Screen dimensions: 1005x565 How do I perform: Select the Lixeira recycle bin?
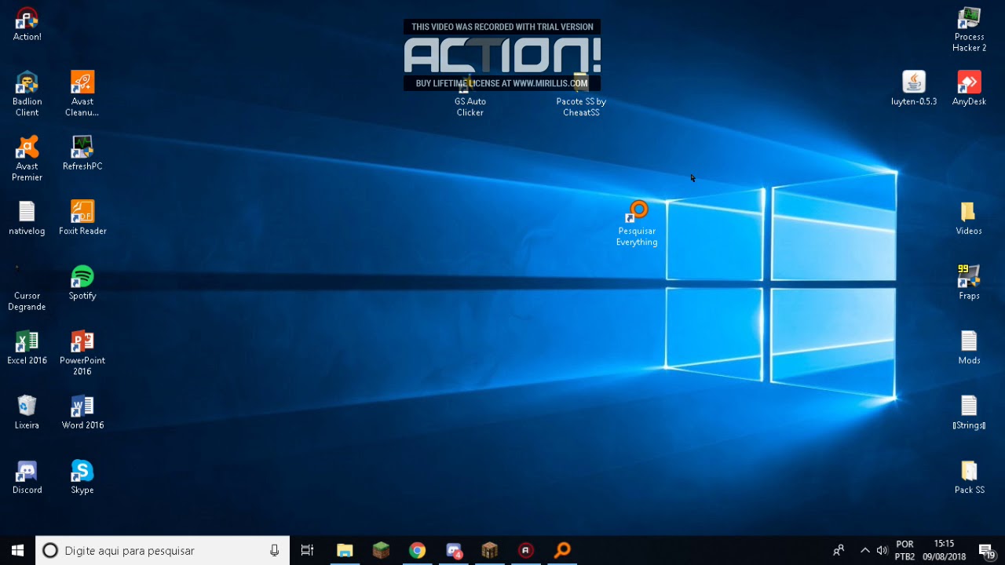pyautogui.click(x=27, y=412)
